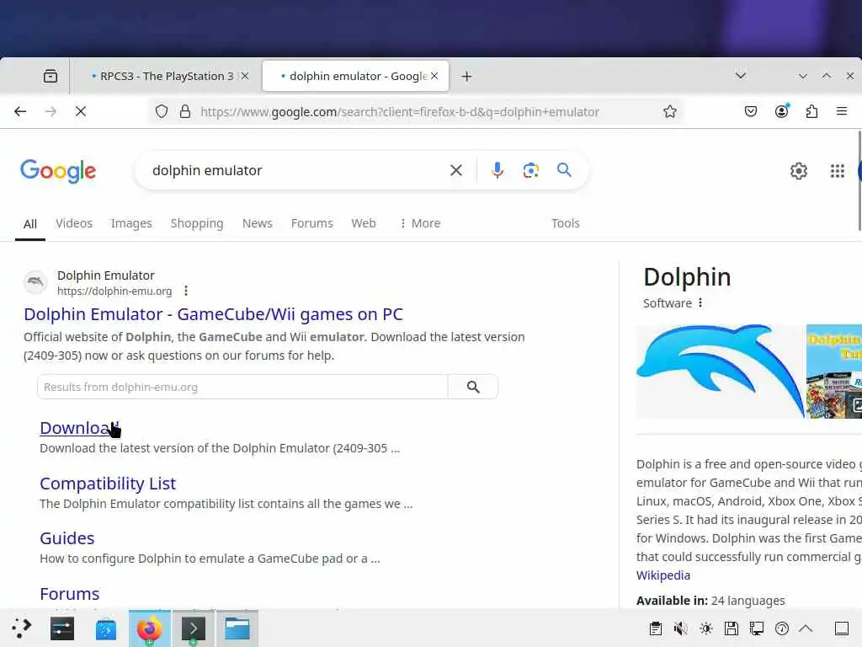Click the magnifying glass search button
The image size is (862, 647).
click(564, 170)
